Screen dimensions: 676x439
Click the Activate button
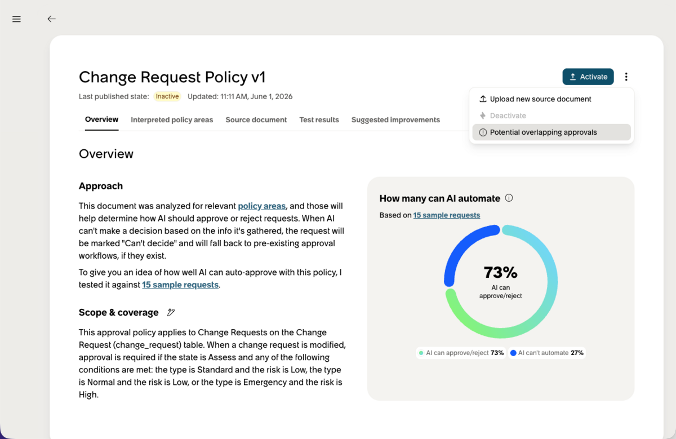(x=588, y=77)
